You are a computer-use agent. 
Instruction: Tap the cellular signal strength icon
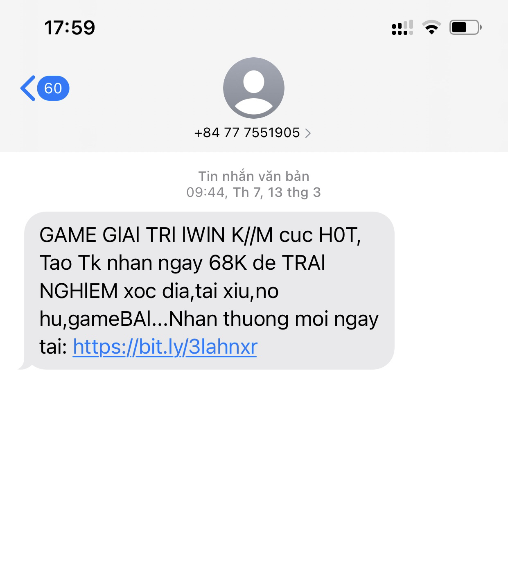click(x=402, y=27)
